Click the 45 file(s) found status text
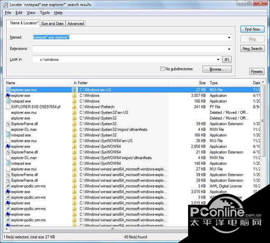Screen dimensions: 270x243 click(135, 237)
